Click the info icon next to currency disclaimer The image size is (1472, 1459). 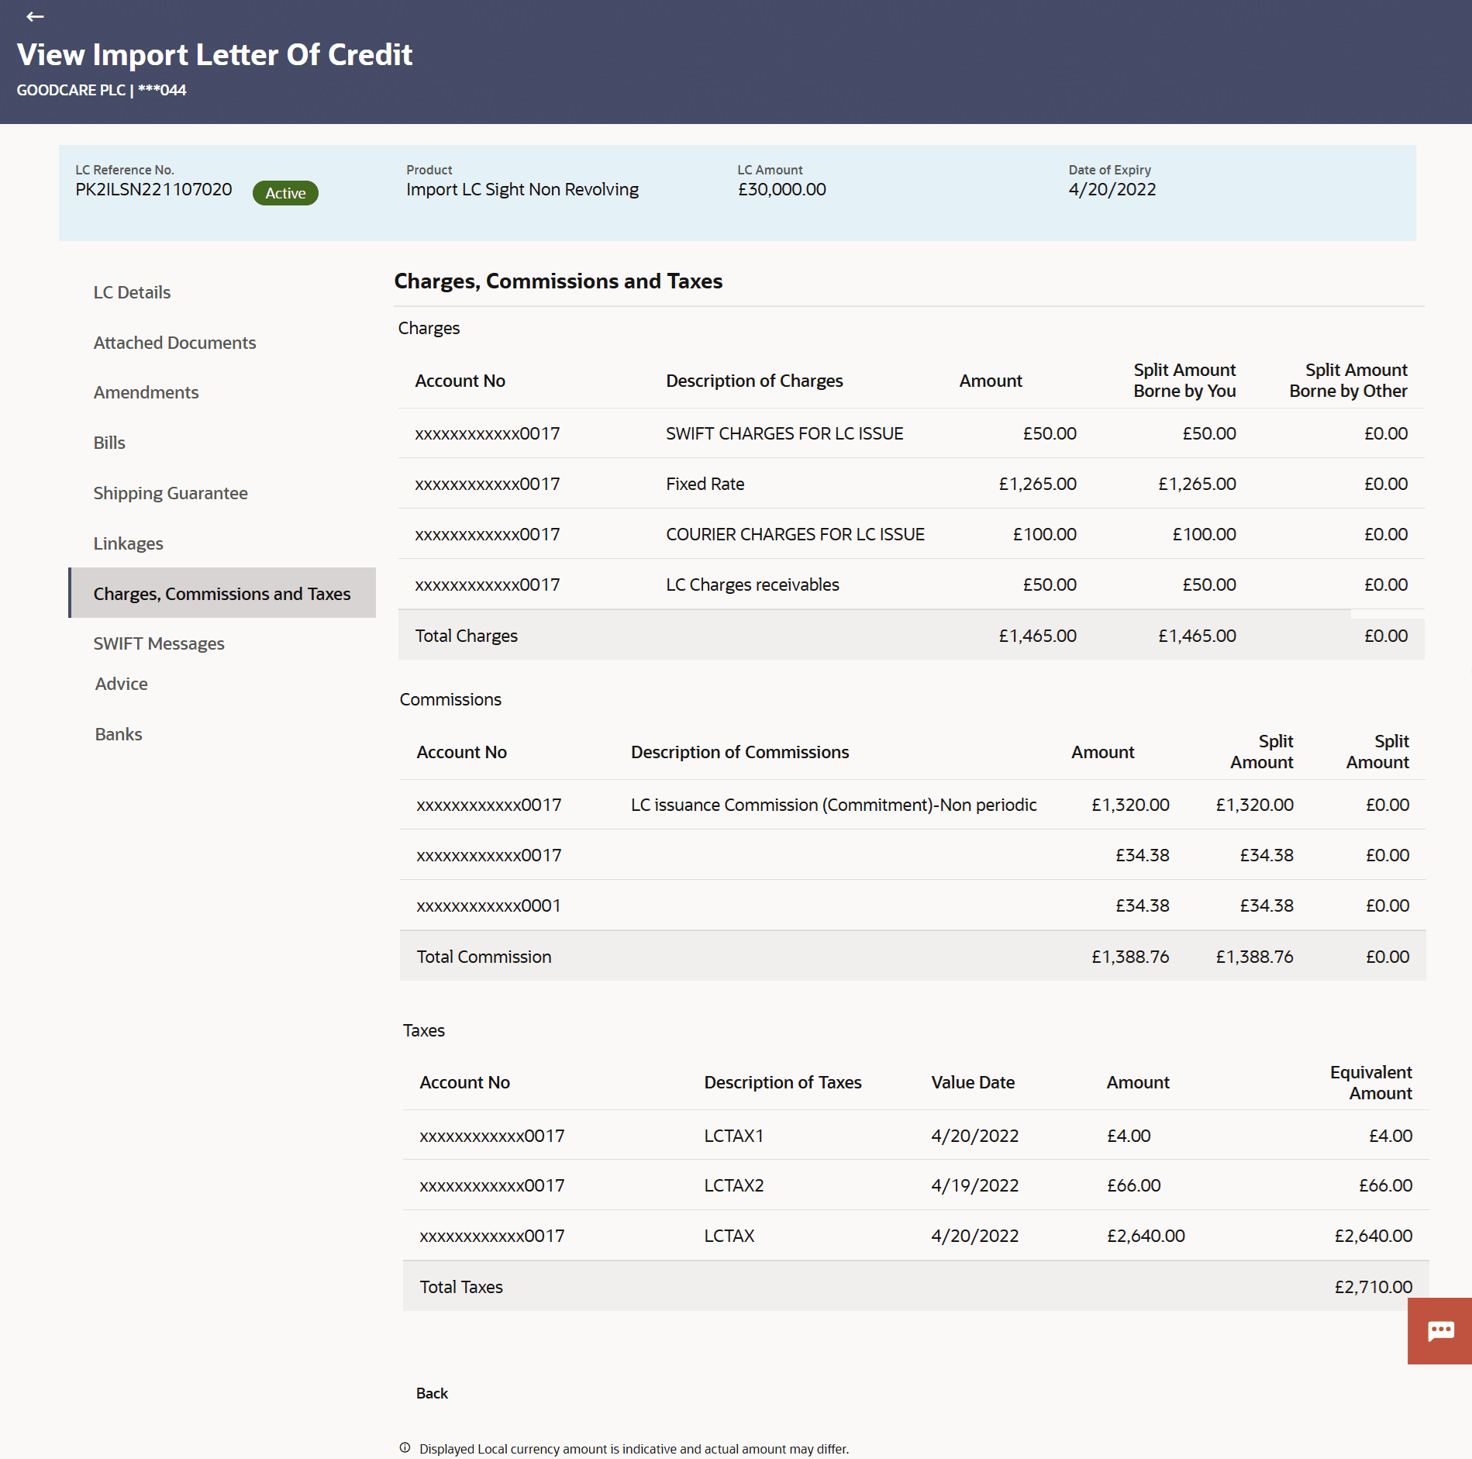point(405,1447)
